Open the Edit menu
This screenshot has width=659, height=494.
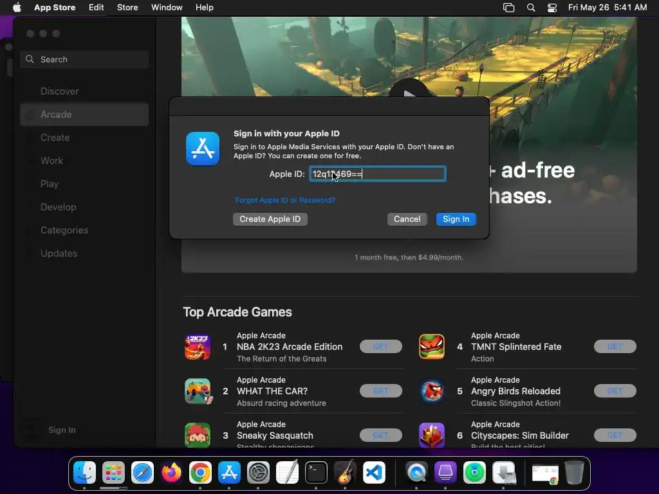[97, 8]
